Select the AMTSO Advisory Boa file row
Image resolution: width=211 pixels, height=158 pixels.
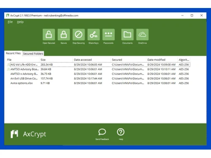coord(98,69)
